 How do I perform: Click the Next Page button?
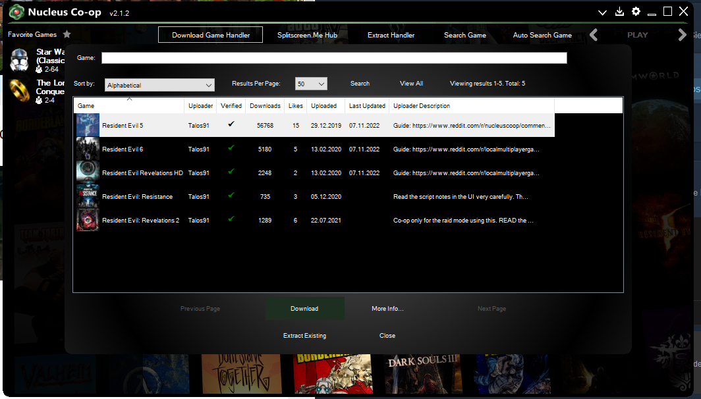point(491,309)
